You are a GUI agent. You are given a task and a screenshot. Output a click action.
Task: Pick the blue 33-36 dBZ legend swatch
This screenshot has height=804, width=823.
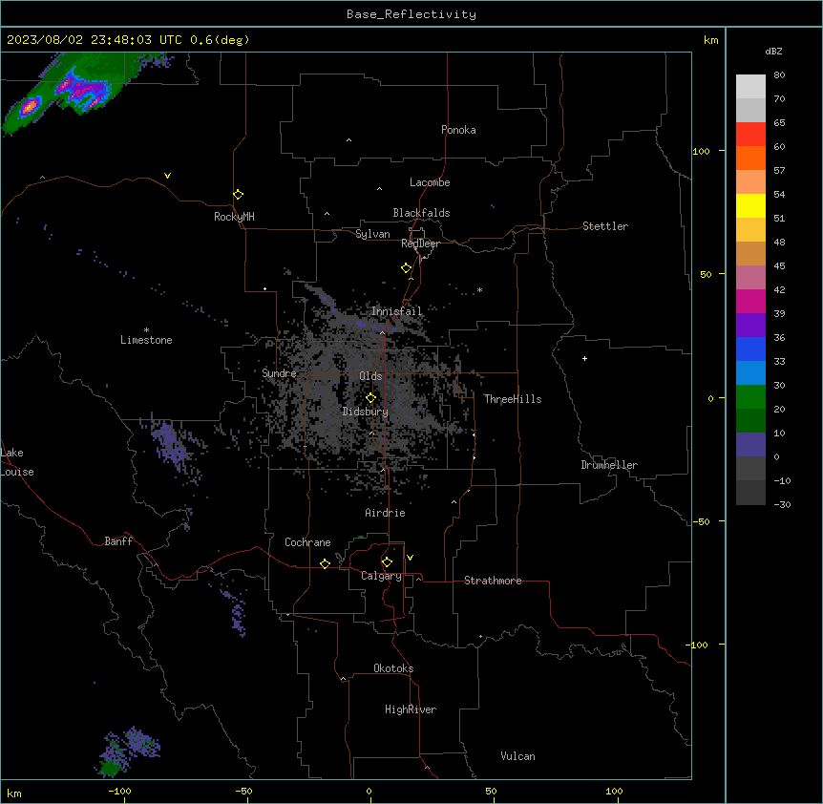750,349
